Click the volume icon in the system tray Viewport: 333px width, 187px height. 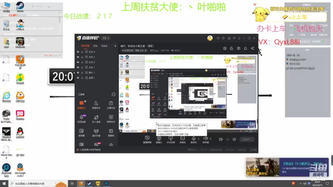click(305, 183)
